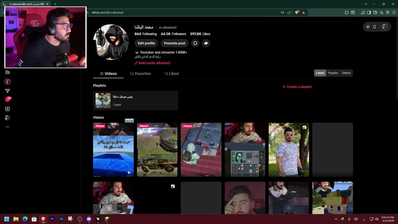The width and height of the screenshot is (398, 224).
Task: Open the Friends icon in TikTok sidebar
Action: [7, 72]
